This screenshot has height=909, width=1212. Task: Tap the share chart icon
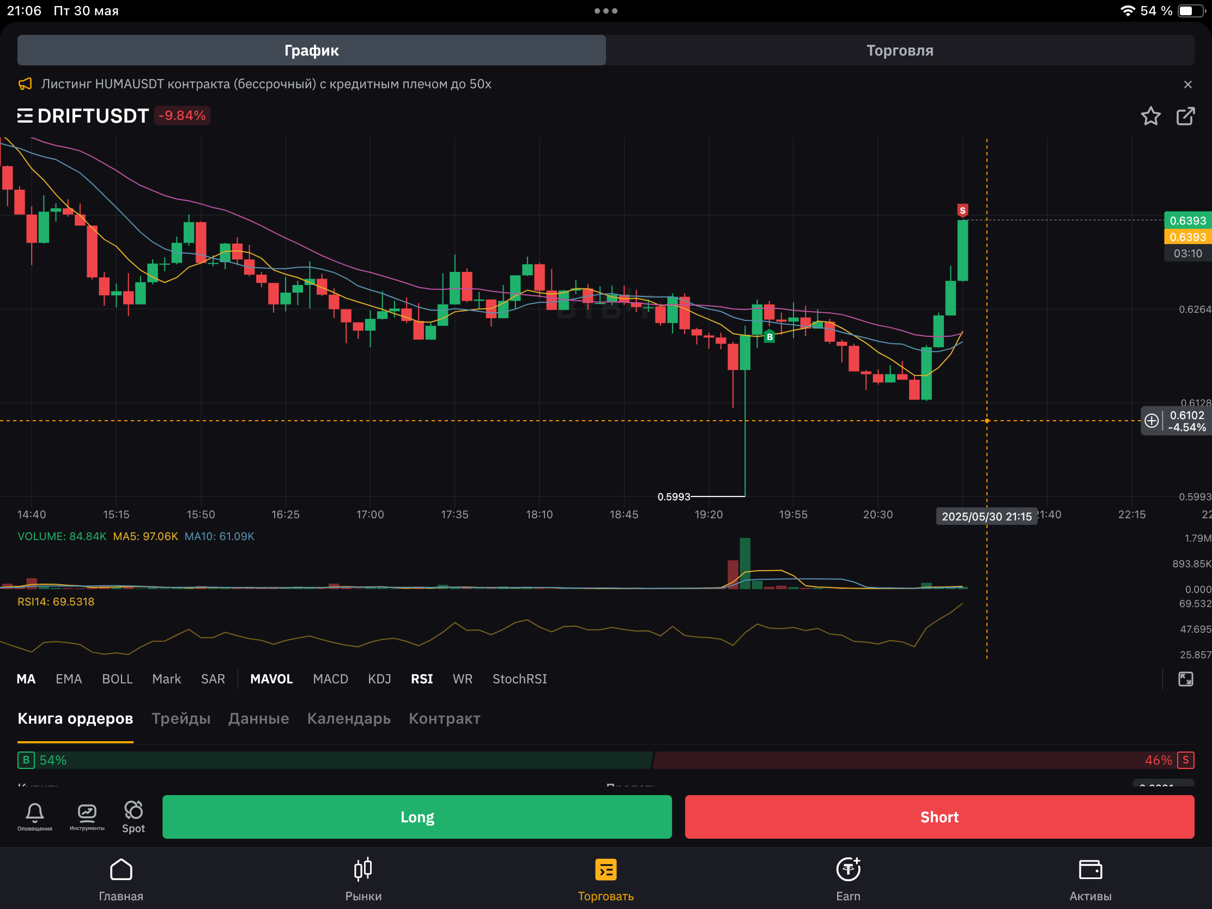(1185, 116)
